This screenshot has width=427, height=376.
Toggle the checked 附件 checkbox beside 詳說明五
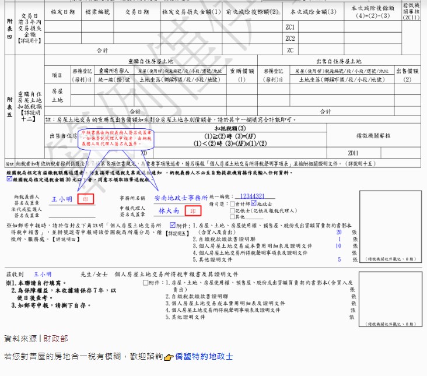[173, 225]
